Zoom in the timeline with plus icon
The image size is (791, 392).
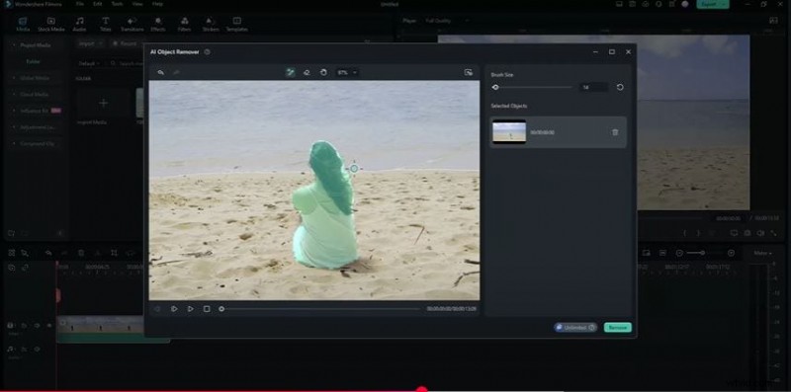click(x=731, y=253)
